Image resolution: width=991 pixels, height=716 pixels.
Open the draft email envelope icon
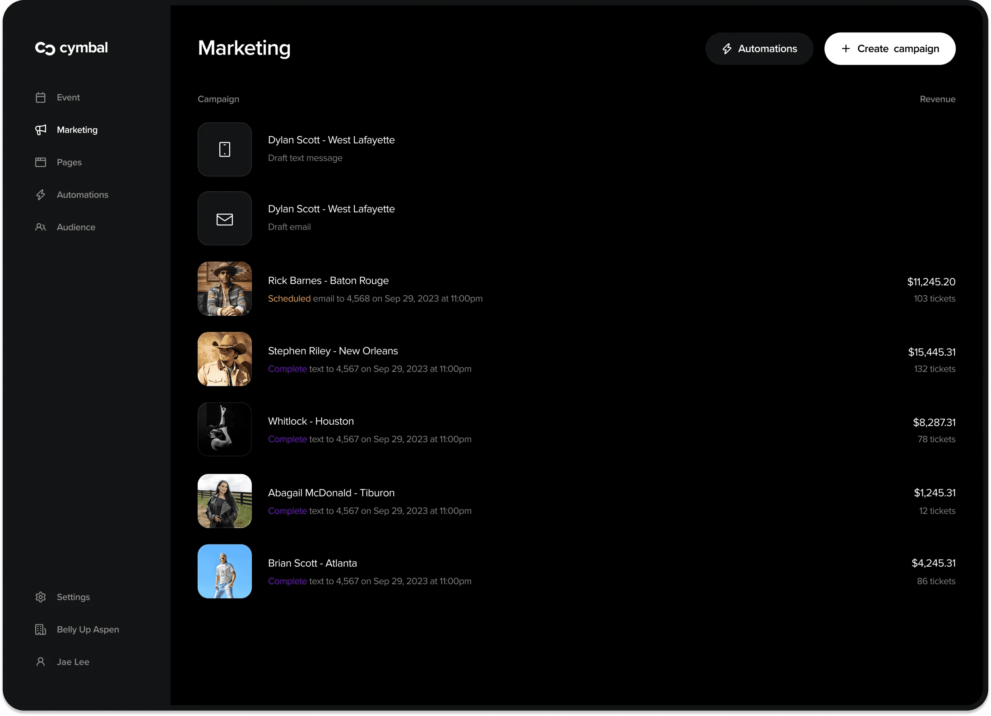click(225, 219)
